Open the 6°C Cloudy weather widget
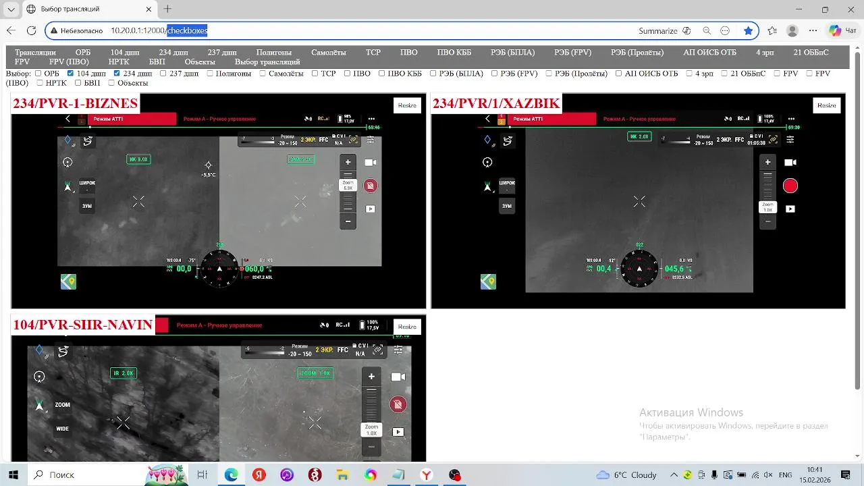 click(x=626, y=475)
